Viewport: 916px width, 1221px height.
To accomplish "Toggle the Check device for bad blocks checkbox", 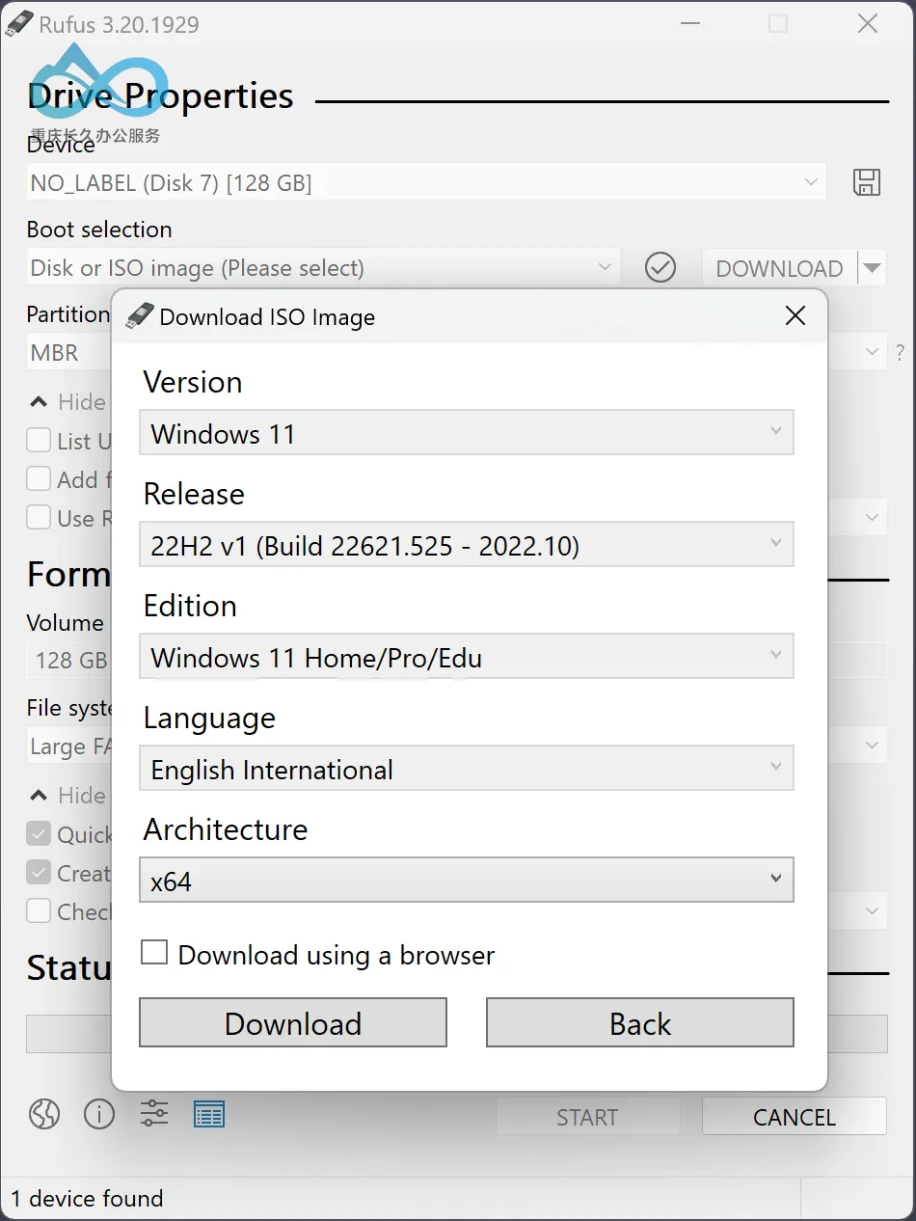I will click(39, 911).
